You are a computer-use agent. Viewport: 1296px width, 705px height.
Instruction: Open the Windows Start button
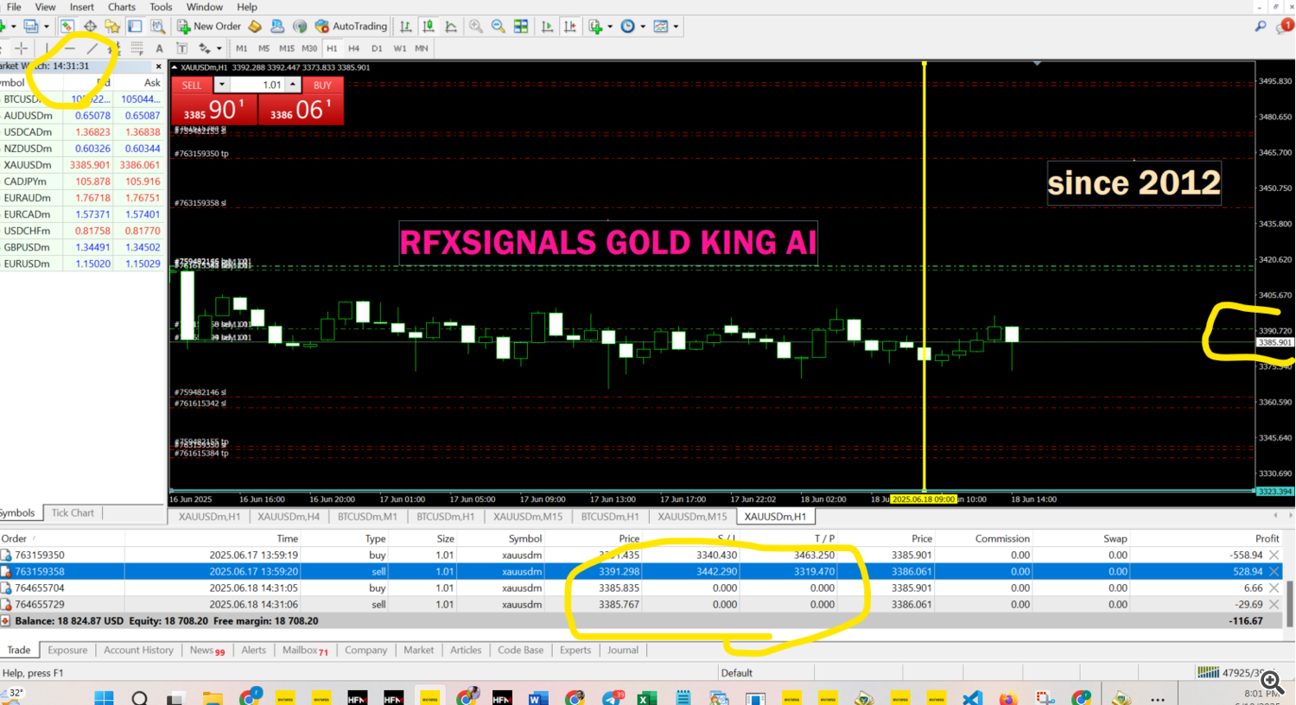coord(104,697)
